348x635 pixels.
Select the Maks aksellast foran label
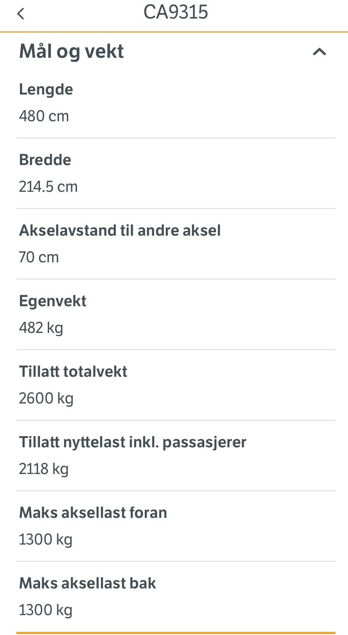tap(93, 513)
